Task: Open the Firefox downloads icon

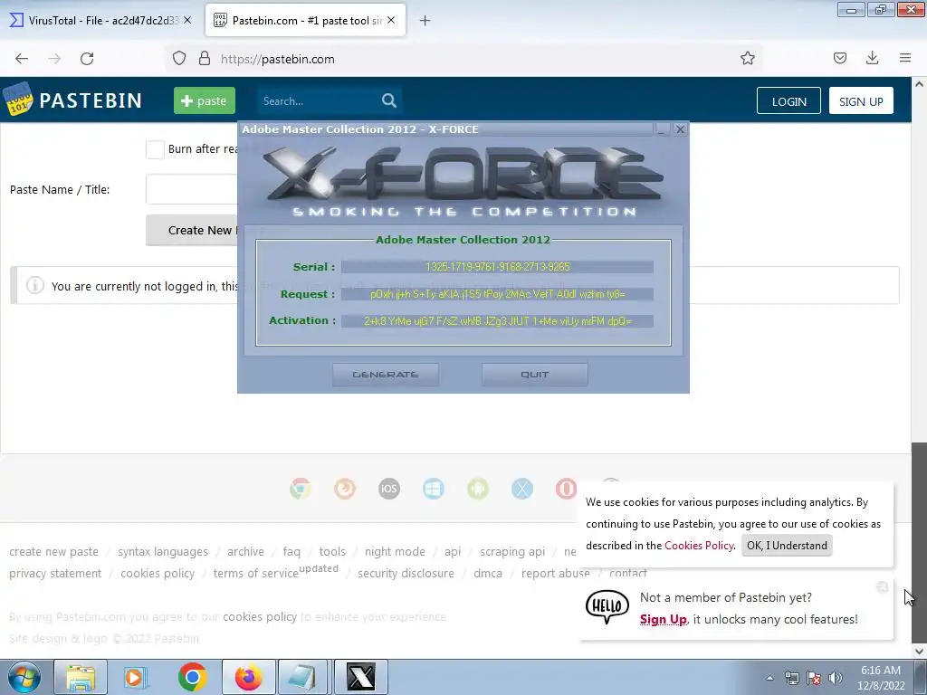Action: [872, 58]
